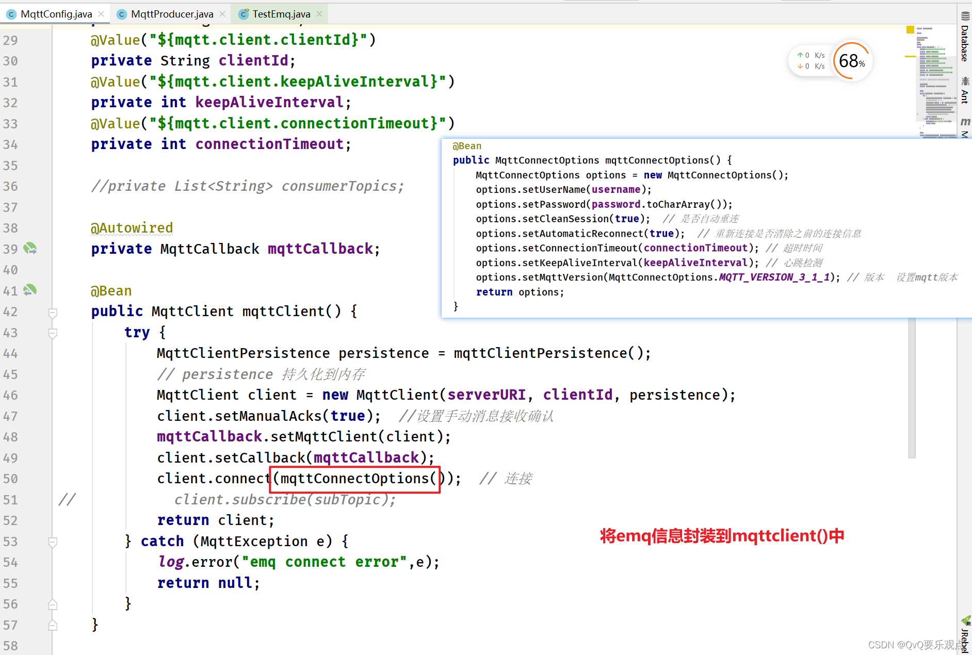This screenshot has width=972, height=655.
Task: Click mqttConnectOptions() call on line 50
Action: [359, 479]
